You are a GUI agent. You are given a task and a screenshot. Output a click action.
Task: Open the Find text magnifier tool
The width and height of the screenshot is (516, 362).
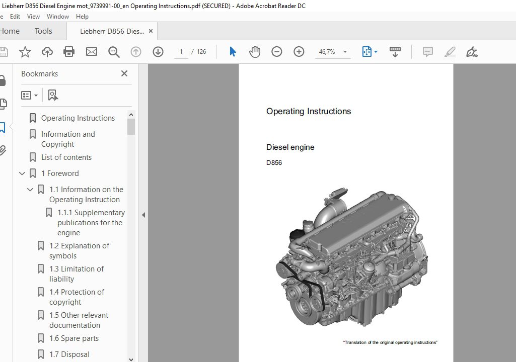(x=114, y=52)
